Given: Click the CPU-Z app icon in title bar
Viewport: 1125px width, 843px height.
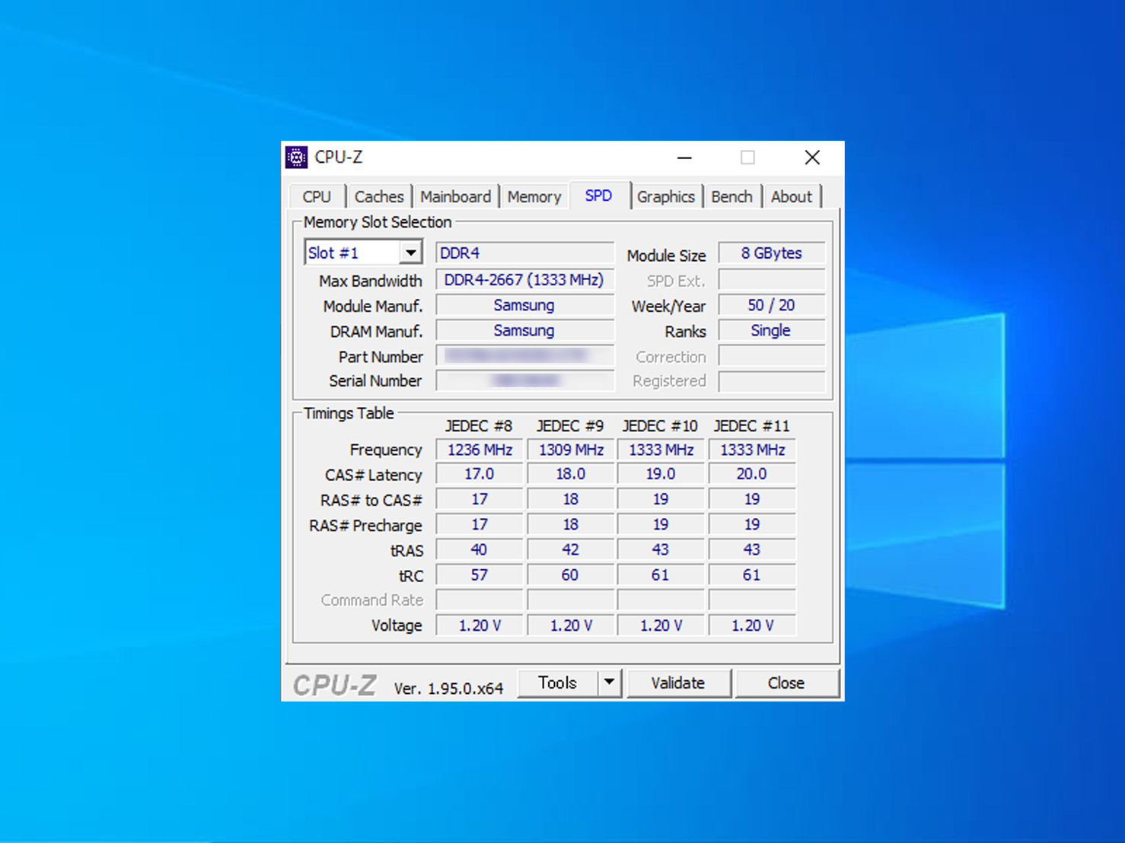Looking at the screenshot, I should point(296,157).
